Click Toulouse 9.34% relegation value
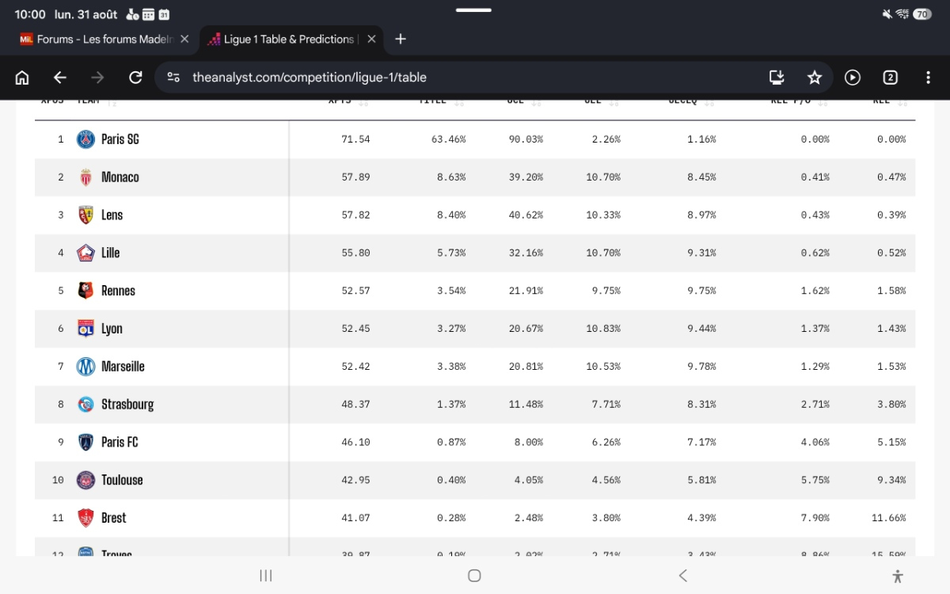The width and height of the screenshot is (950, 594). [891, 480]
